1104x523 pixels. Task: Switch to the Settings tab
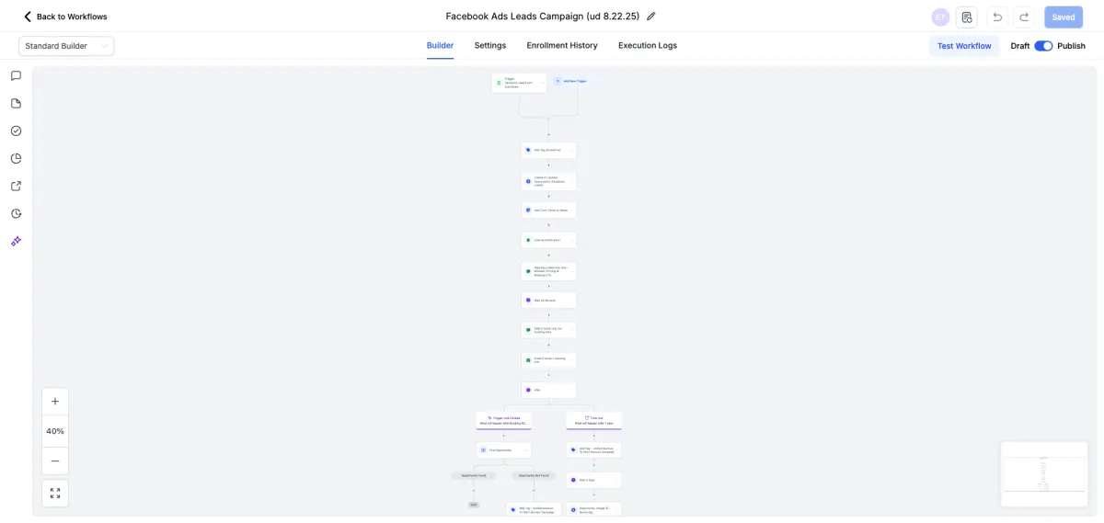click(x=489, y=46)
